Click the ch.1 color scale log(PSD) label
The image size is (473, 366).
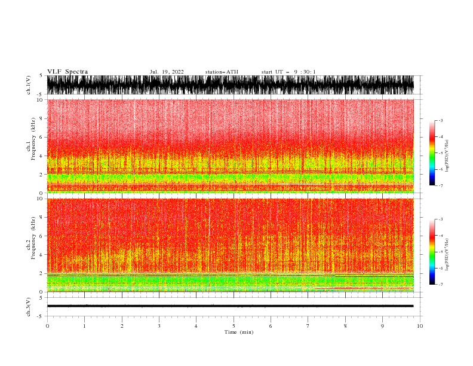pyautogui.click(x=447, y=156)
